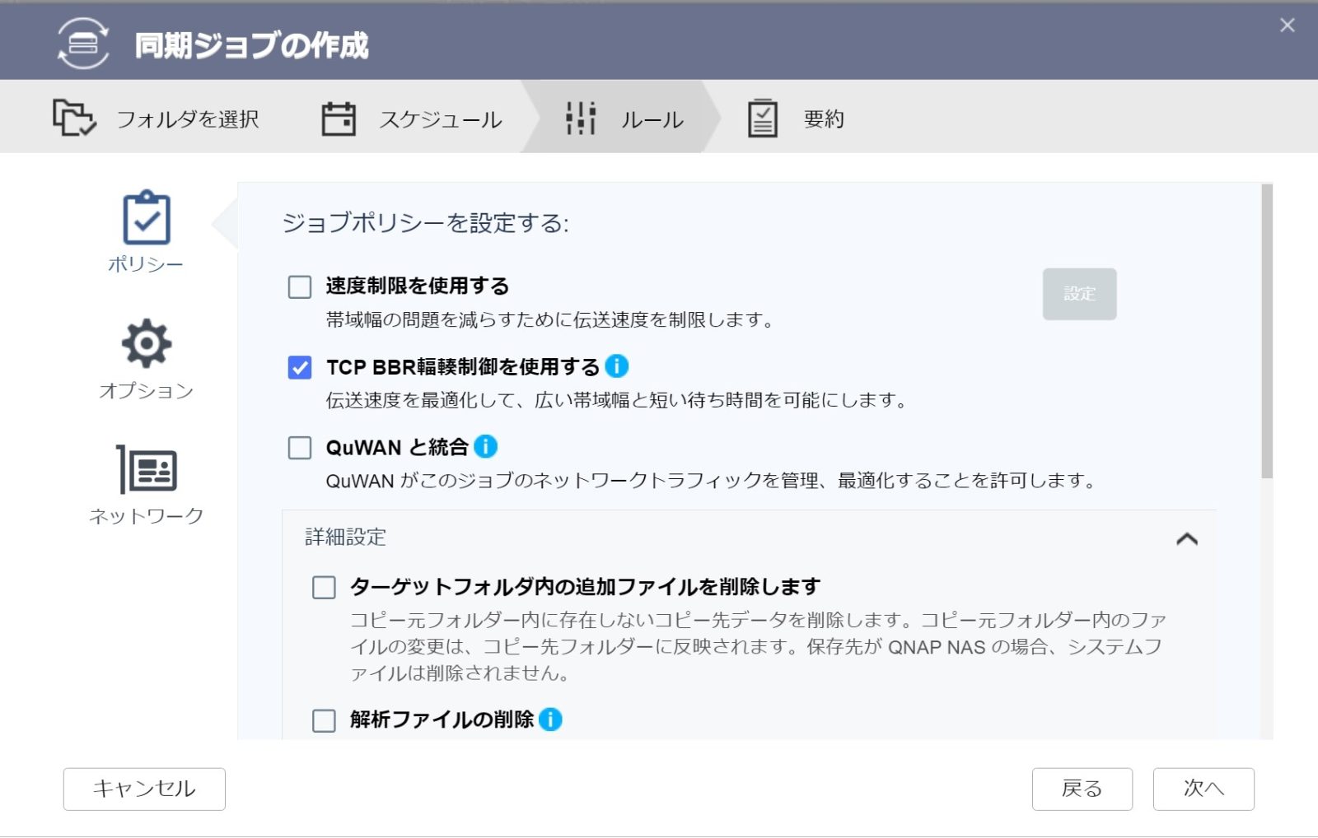
Task: Show info tooltip for 解析ファイルの削除
Action: [550, 719]
